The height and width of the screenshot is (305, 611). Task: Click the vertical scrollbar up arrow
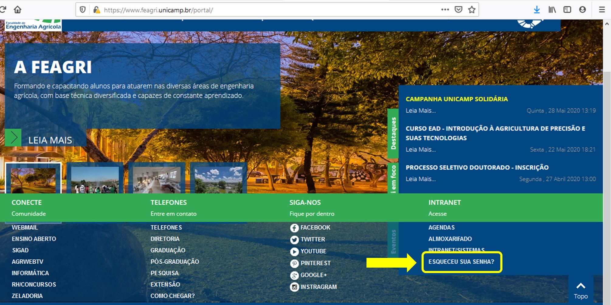click(x=607, y=24)
